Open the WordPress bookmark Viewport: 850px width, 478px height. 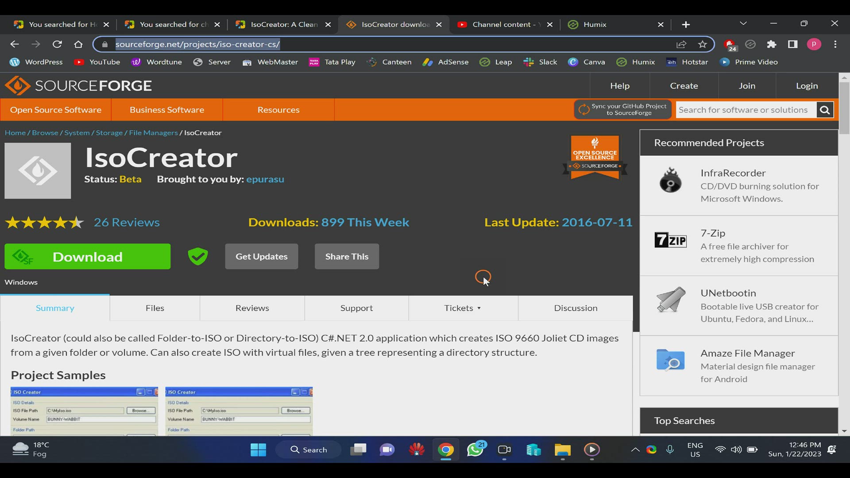[36, 62]
